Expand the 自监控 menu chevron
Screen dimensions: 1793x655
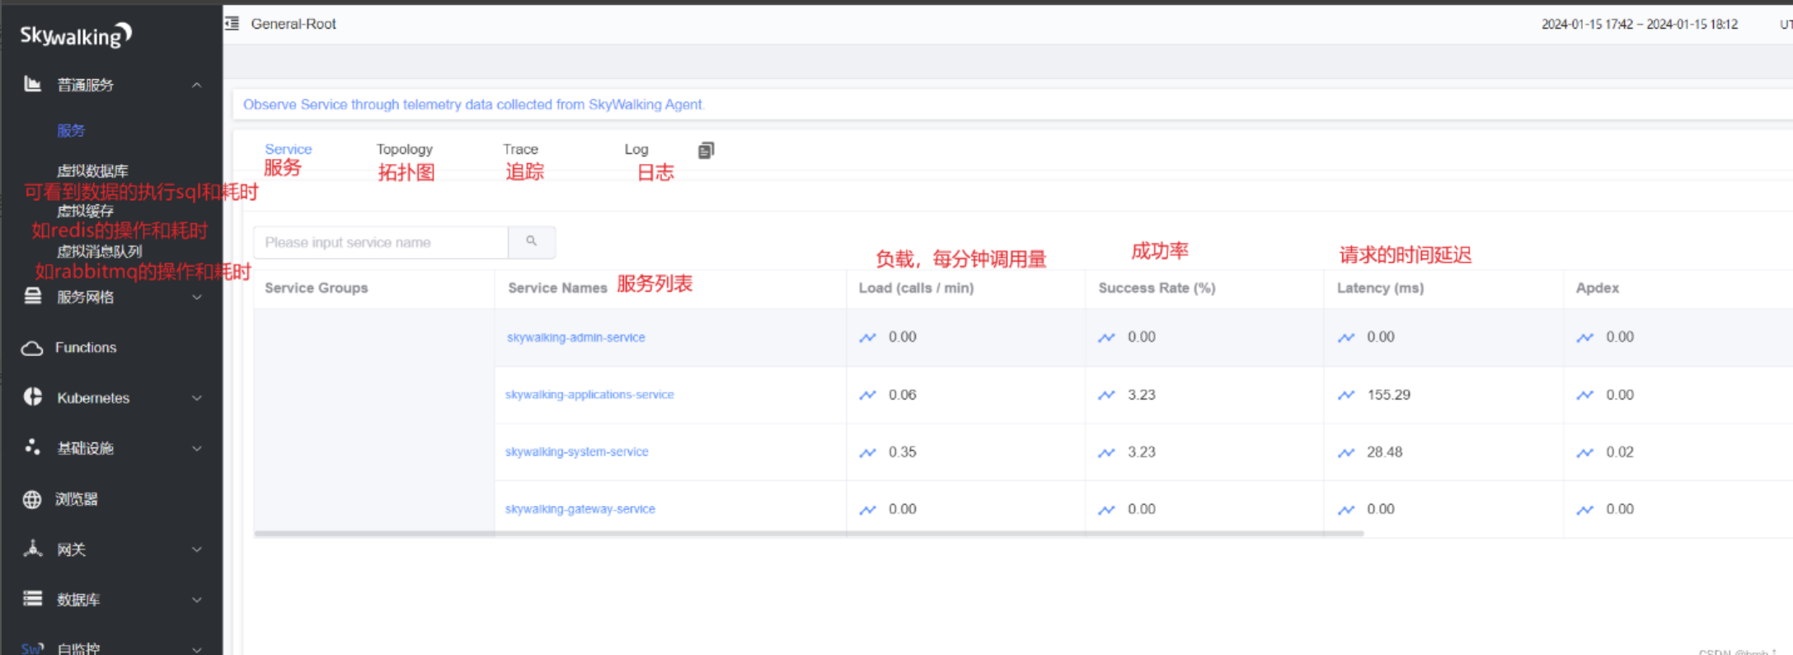(197, 649)
